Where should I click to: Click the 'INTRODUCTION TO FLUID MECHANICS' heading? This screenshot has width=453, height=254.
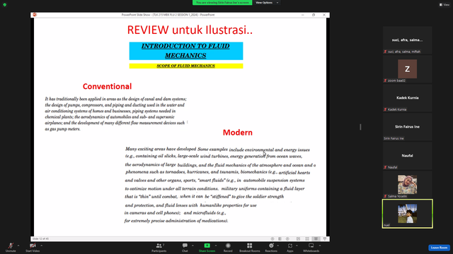pyautogui.click(x=185, y=51)
